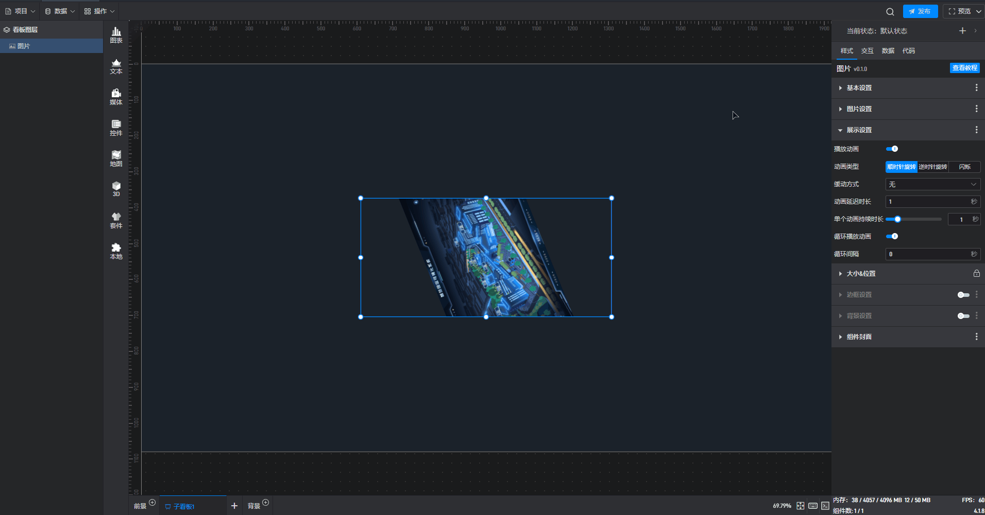
Task: Click the 查看教程 tutorial button
Action: [964, 68]
